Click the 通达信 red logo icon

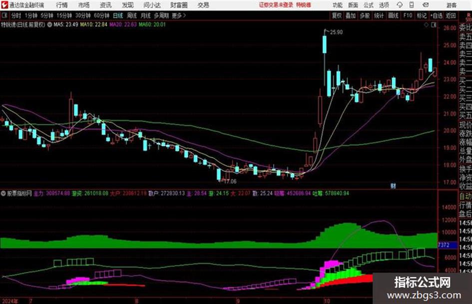(4, 5)
